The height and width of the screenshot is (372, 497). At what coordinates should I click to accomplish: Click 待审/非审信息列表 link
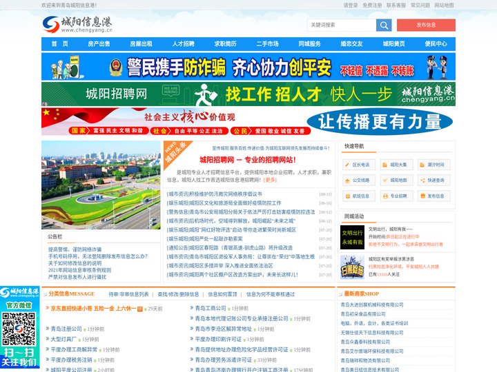tap(128, 294)
